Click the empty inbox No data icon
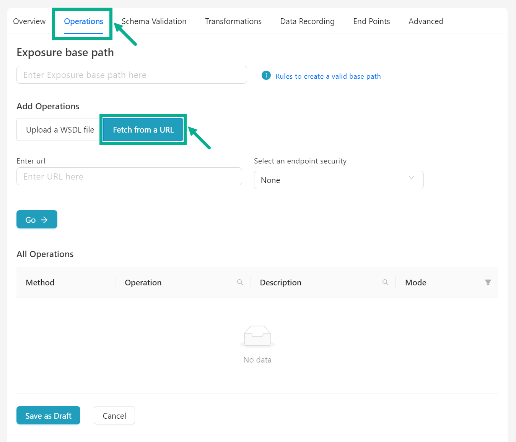The image size is (516, 442). (x=257, y=336)
